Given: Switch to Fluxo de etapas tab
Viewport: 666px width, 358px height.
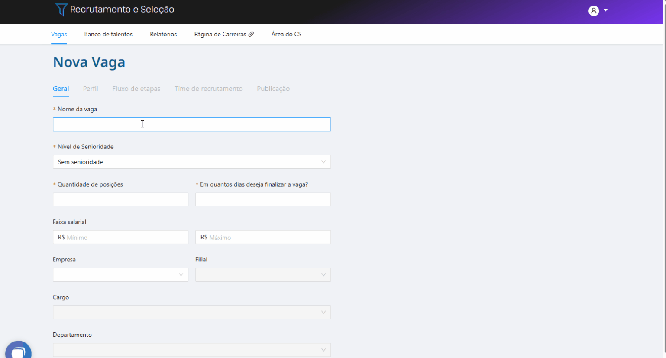Looking at the screenshot, I should pyautogui.click(x=136, y=89).
